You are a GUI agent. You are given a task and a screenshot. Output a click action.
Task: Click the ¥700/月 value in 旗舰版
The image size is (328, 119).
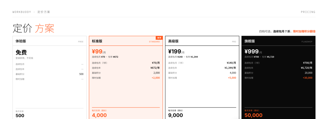(307, 63)
